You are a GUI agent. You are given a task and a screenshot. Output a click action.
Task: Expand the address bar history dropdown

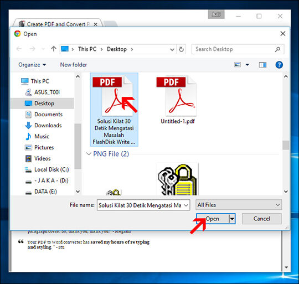click(172, 50)
